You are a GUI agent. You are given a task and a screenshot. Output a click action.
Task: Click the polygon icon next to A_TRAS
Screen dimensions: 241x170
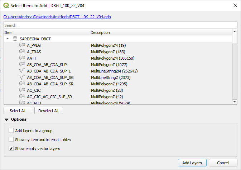pyautogui.click(x=22, y=51)
